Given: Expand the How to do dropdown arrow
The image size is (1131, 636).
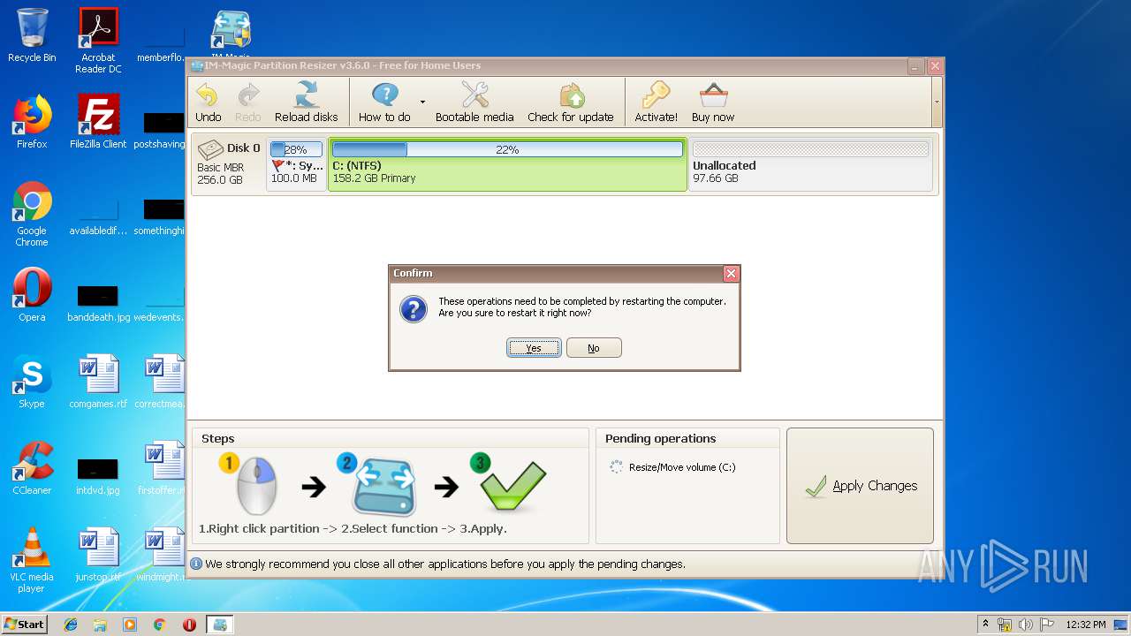Looking at the screenshot, I should pos(422,102).
